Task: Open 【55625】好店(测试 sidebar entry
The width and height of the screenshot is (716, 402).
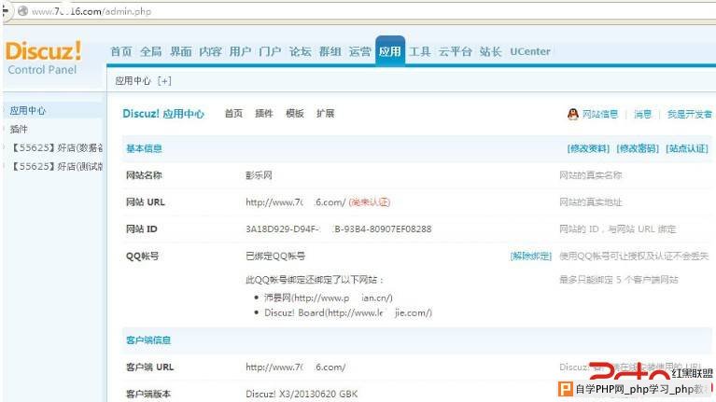Action: (x=56, y=167)
